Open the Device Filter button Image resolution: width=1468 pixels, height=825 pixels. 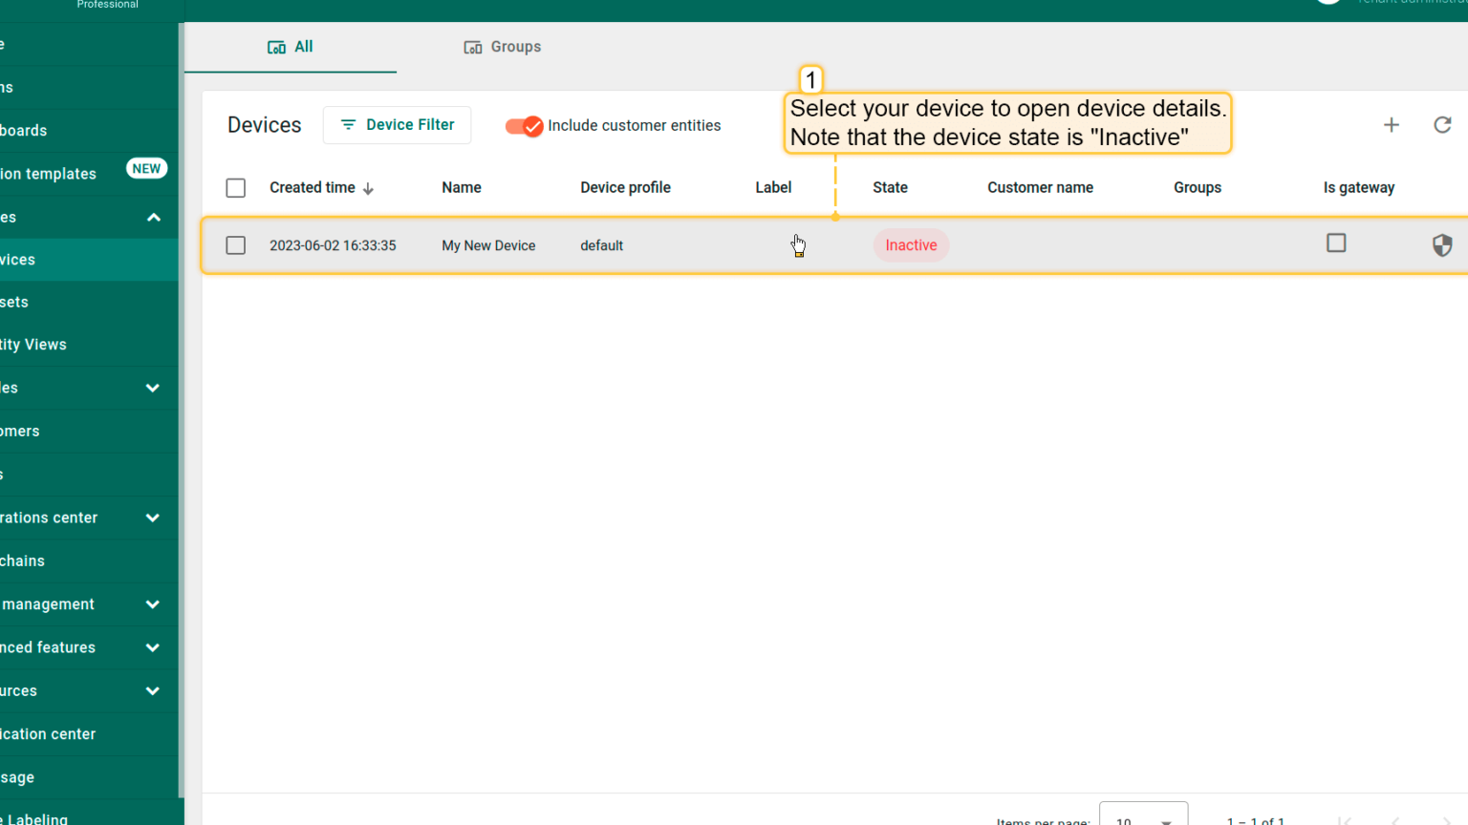click(x=397, y=125)
